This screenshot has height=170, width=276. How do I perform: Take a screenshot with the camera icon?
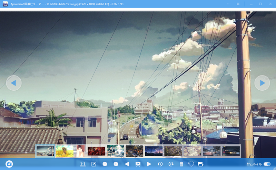coord(9,164)
